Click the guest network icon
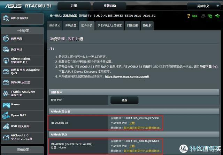This screenshot has width=223, height=155. [6, 49]
